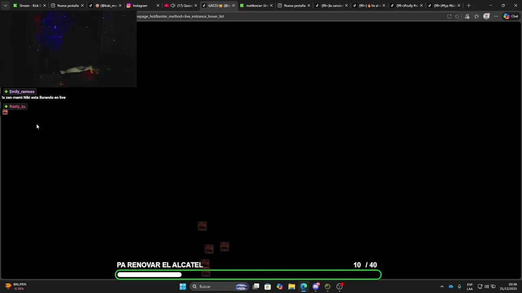Open the Copilot Chat button

[x=511, y=16]
